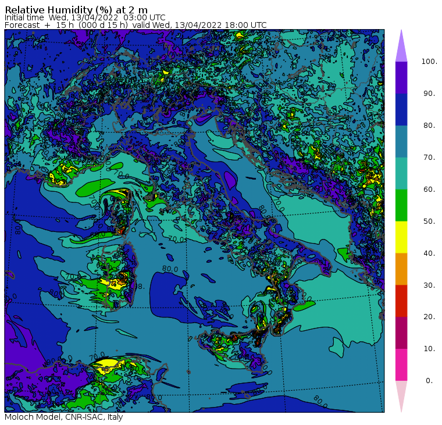Click the '100.' legend label
The image size is (442, 425).
pos(429,62)
